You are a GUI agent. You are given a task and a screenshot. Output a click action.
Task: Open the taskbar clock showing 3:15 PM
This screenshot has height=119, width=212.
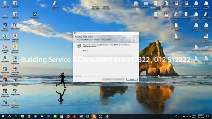click(x=201, y=116)
